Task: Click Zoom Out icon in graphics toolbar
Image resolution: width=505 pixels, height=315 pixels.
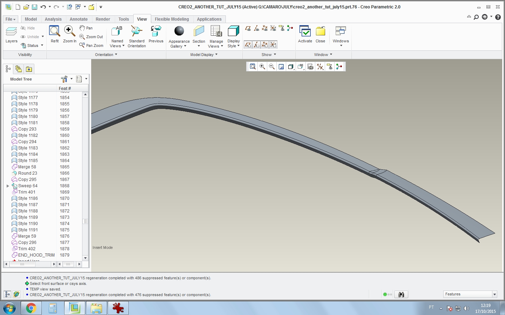Action: coord(271,66)
